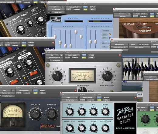Screen dimensions: 158x134
Task: Click the BF-2A VU level indicator meter
Action: pyautogui.click(x=82, y=76)
